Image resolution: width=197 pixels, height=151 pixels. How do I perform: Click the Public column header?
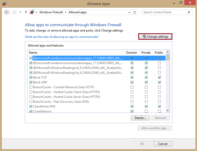coord(159,53)
